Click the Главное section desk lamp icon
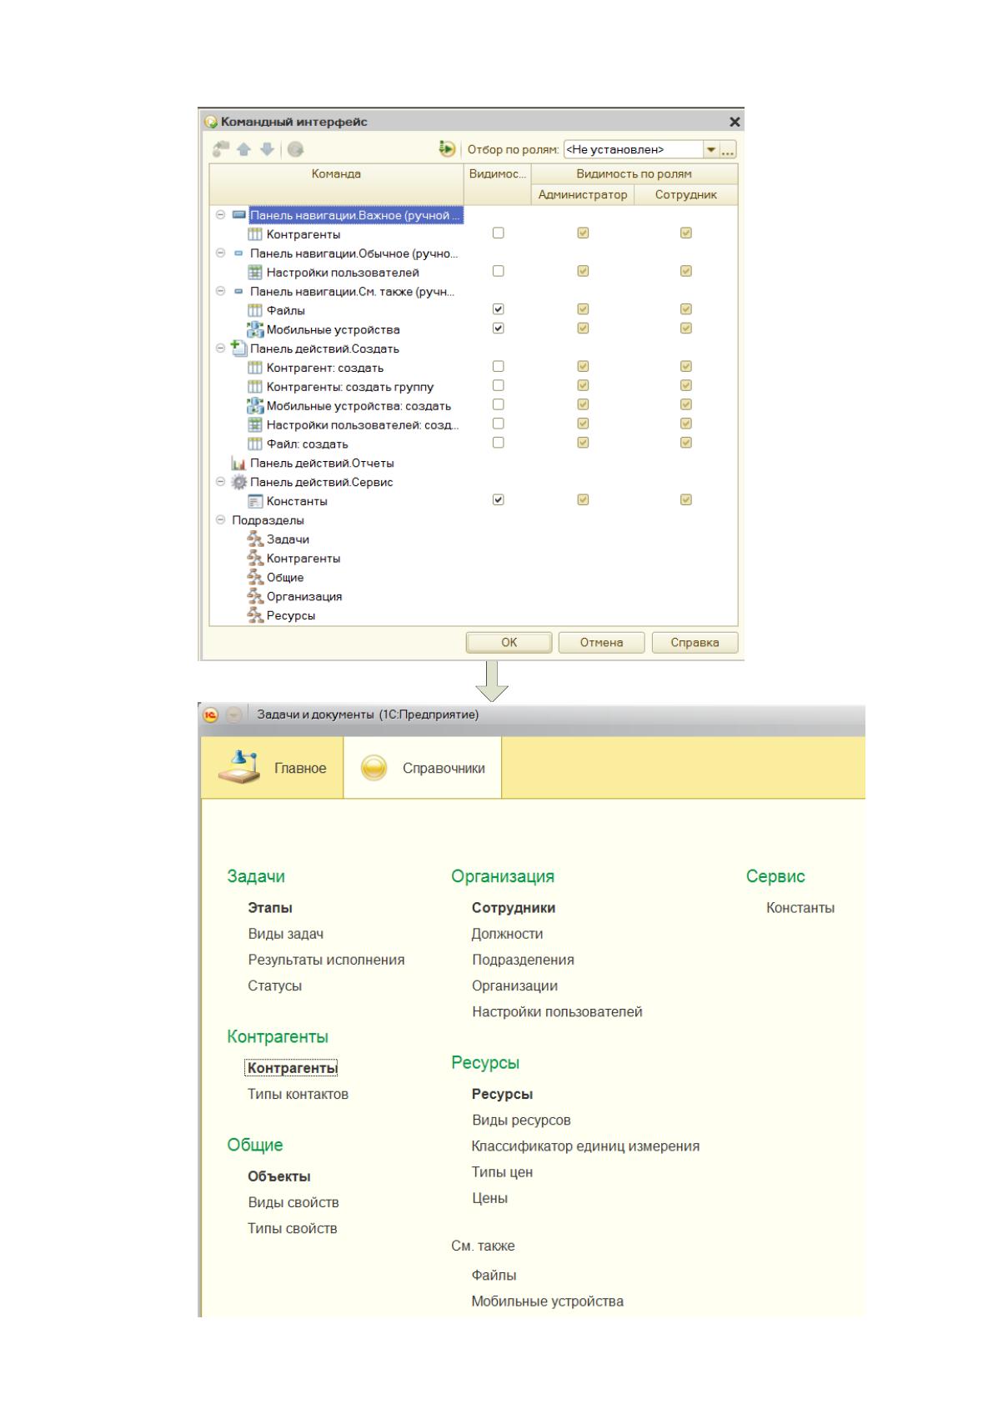Viewport: 993px width, 1404px height. tap(238, 768)
